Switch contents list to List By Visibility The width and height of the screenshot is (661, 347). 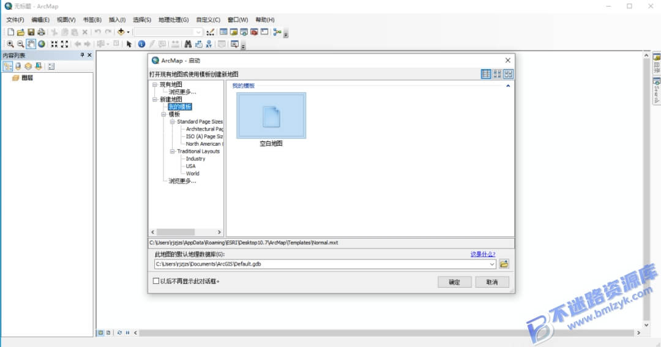coord(28,66)
